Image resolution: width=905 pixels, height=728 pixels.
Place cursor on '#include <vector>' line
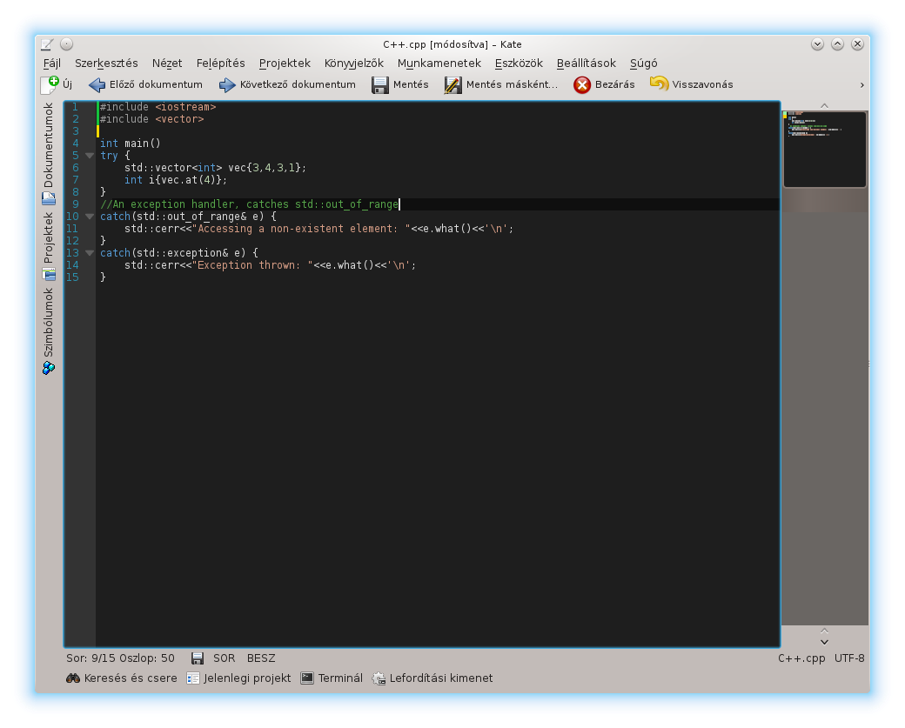[x=151, y=119]
